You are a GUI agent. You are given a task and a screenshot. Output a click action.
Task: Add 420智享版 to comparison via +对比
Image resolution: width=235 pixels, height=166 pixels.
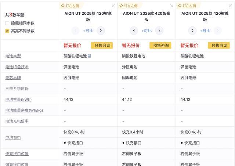pyautogui.click(x=88, y=31)
